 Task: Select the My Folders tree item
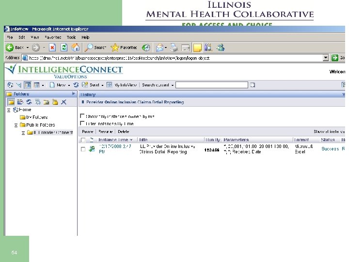point(37,117)
